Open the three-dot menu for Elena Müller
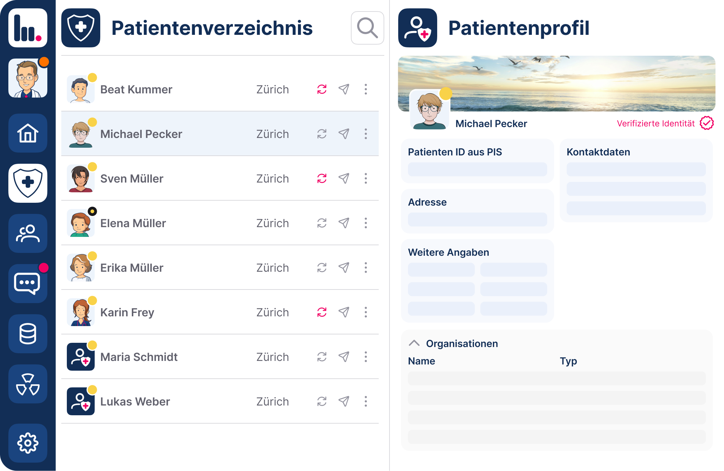This screenshot has width=724, height=471. [x=365, y=223]
